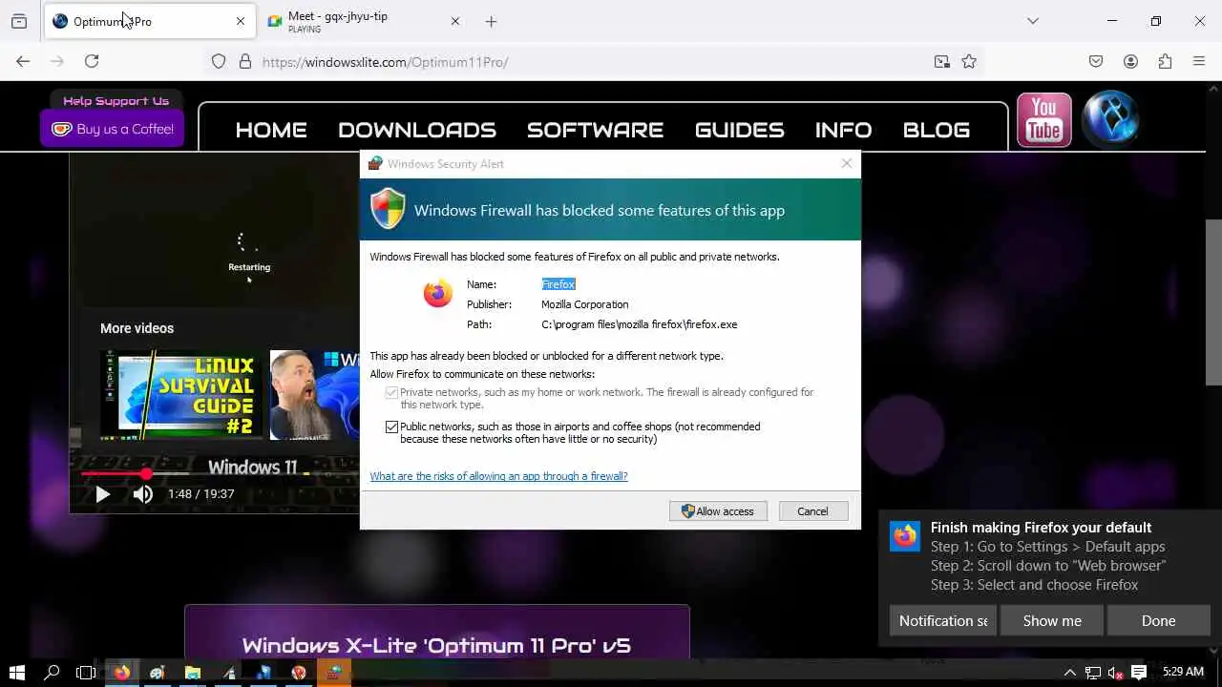
Task: Play the video with the play button
Action: click(x=102, y=493)
